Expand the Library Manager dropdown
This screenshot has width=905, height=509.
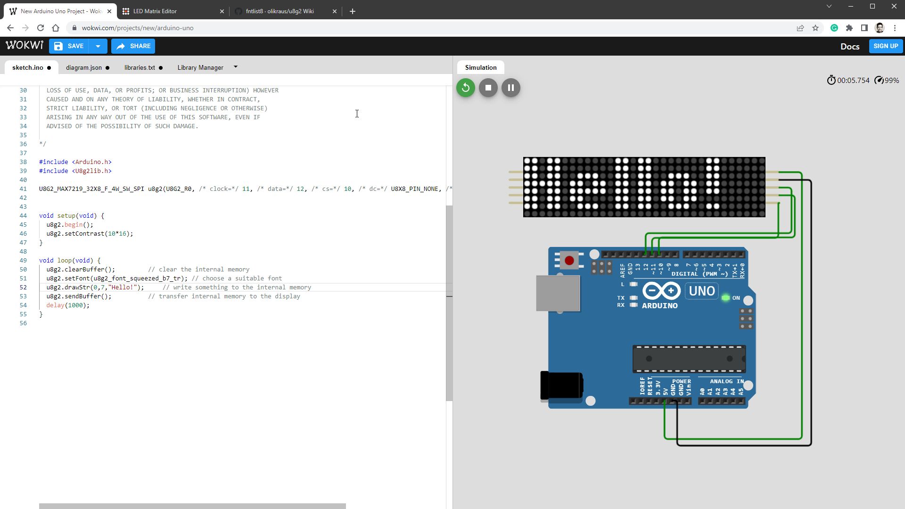coord(236,66)
